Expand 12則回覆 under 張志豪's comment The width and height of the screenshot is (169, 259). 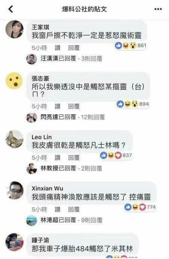93,117
